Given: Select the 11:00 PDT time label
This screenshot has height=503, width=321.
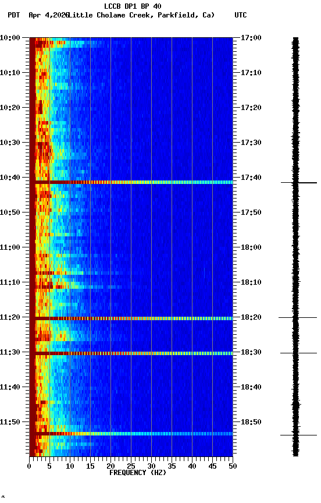Looking at the screenshot, I should coord(10,247).
